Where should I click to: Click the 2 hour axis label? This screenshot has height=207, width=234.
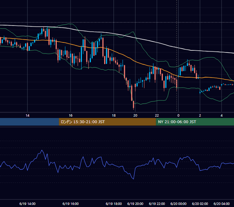pos(200,116)
